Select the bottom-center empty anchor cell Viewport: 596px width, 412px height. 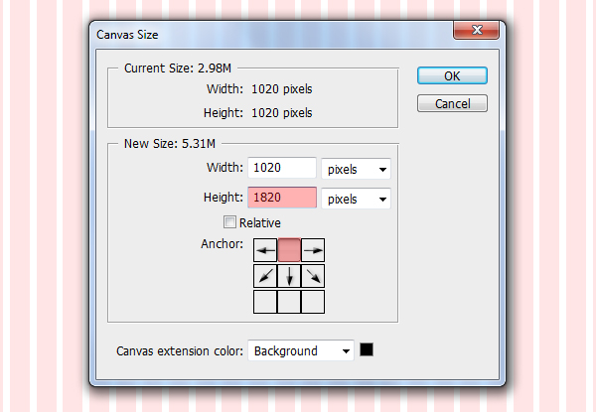click(x=289, y=302)
